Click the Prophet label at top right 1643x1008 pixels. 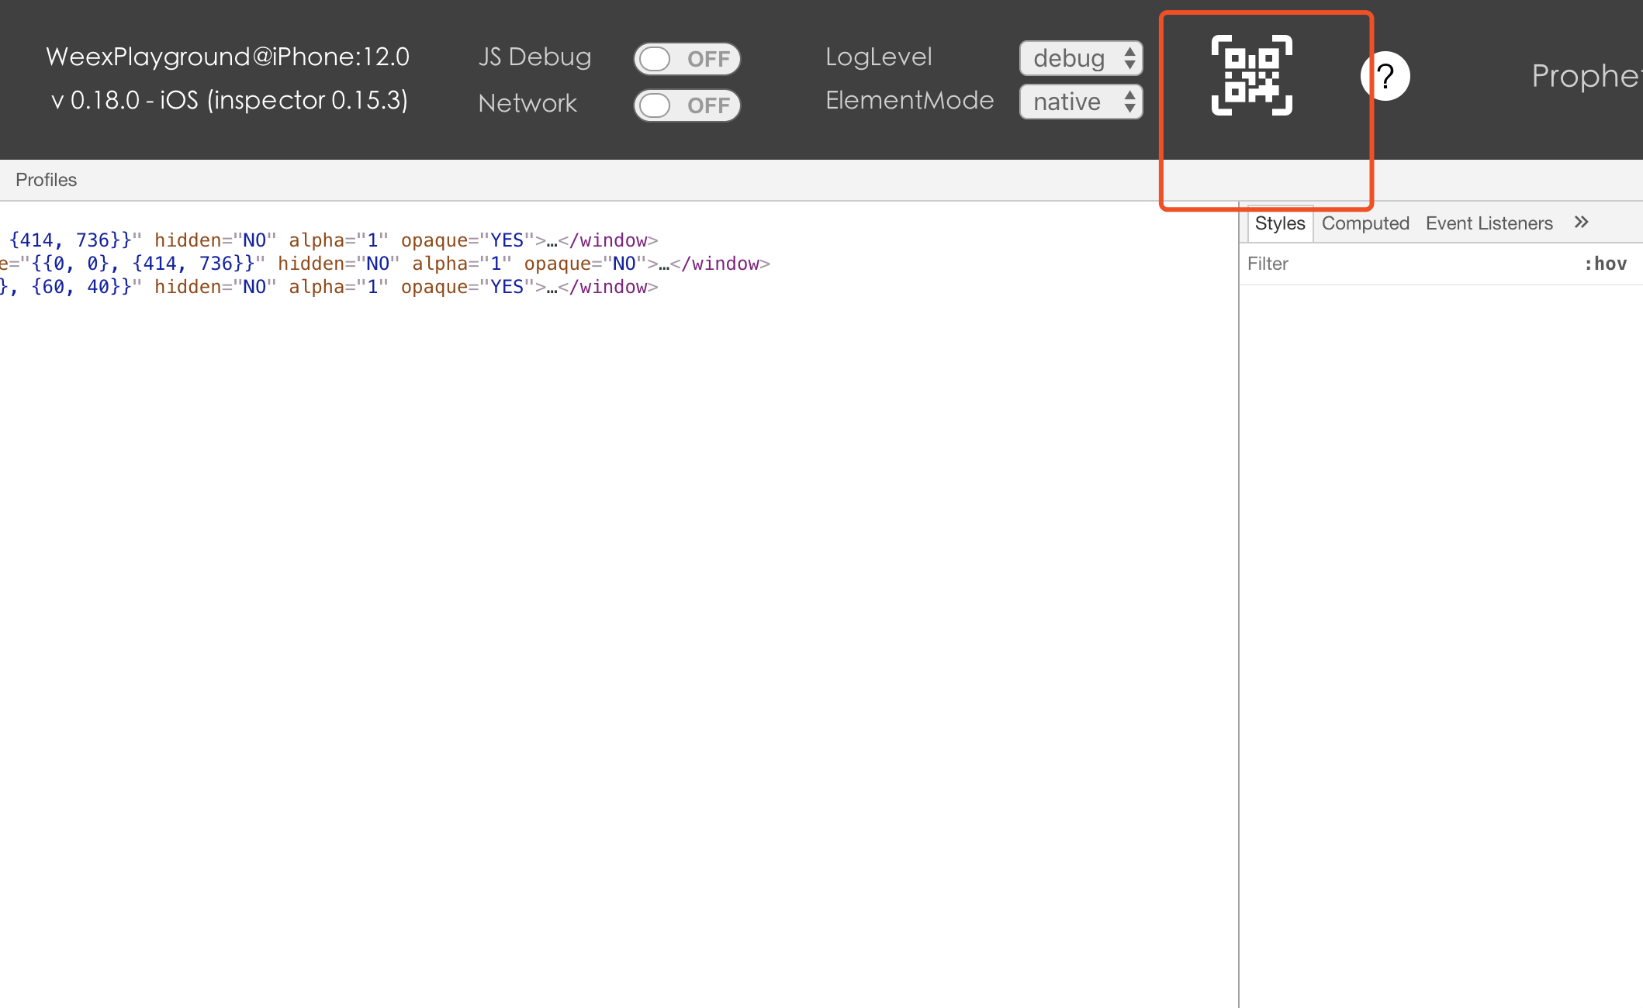click(1586, 76)
